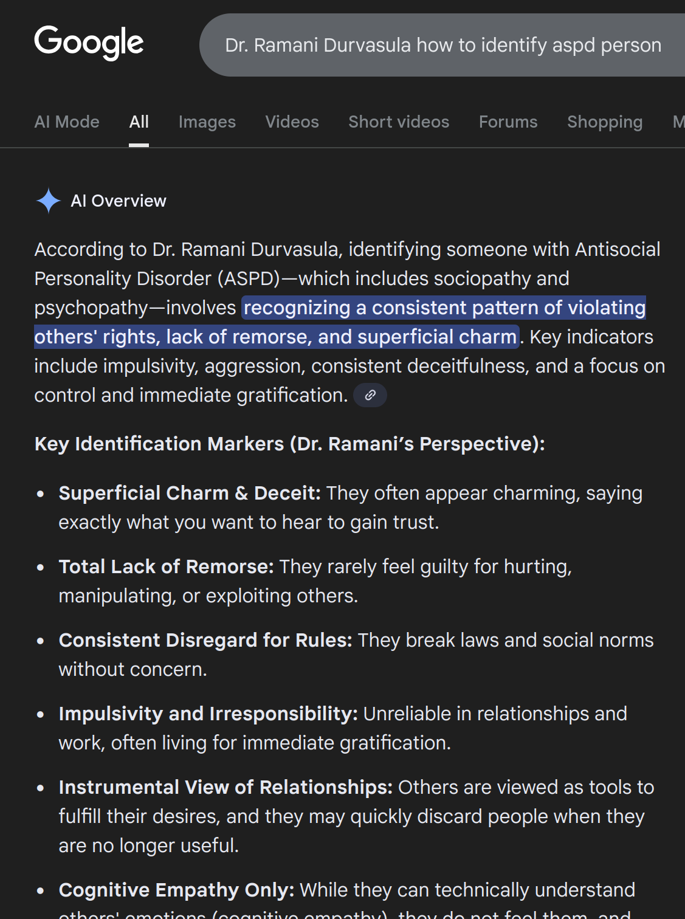Click the AI Overview label
This screenshot has height=919, width=685.
point(119,201)
